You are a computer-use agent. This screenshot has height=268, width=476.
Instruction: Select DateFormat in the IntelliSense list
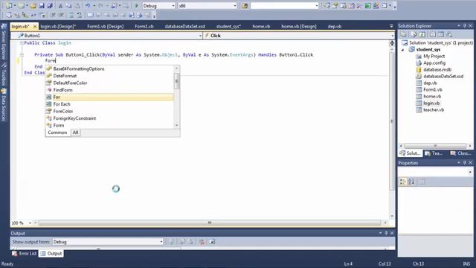[x=109, y=76]
